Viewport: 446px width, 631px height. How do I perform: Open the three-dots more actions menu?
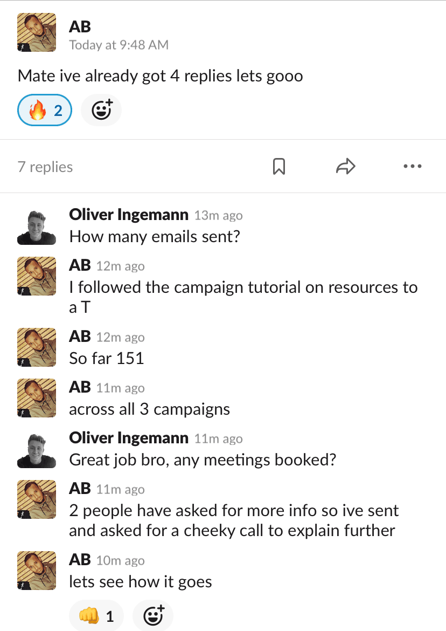(x=412, y=167)
